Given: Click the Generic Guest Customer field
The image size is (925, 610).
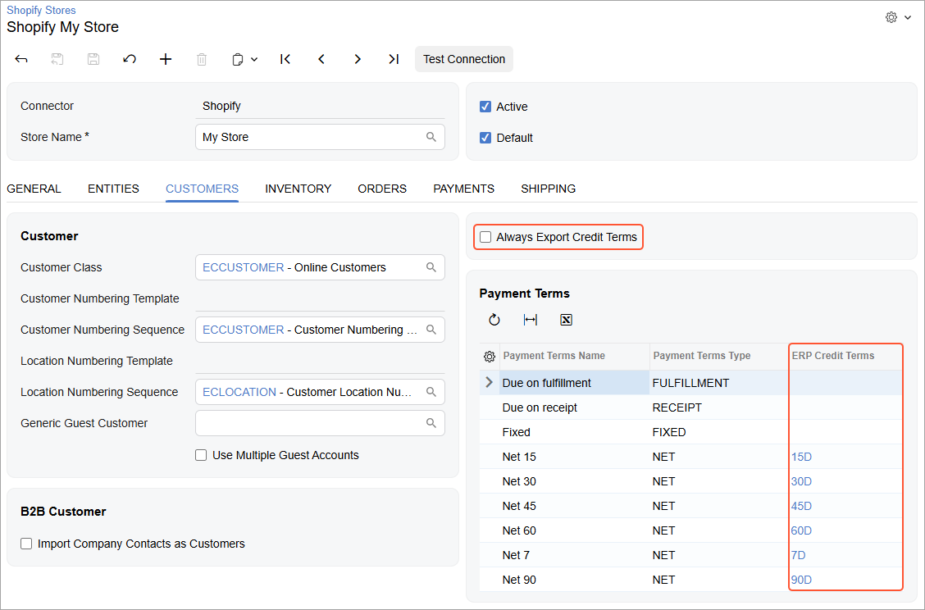Looking at the screenshot, I should coord(312,423).
